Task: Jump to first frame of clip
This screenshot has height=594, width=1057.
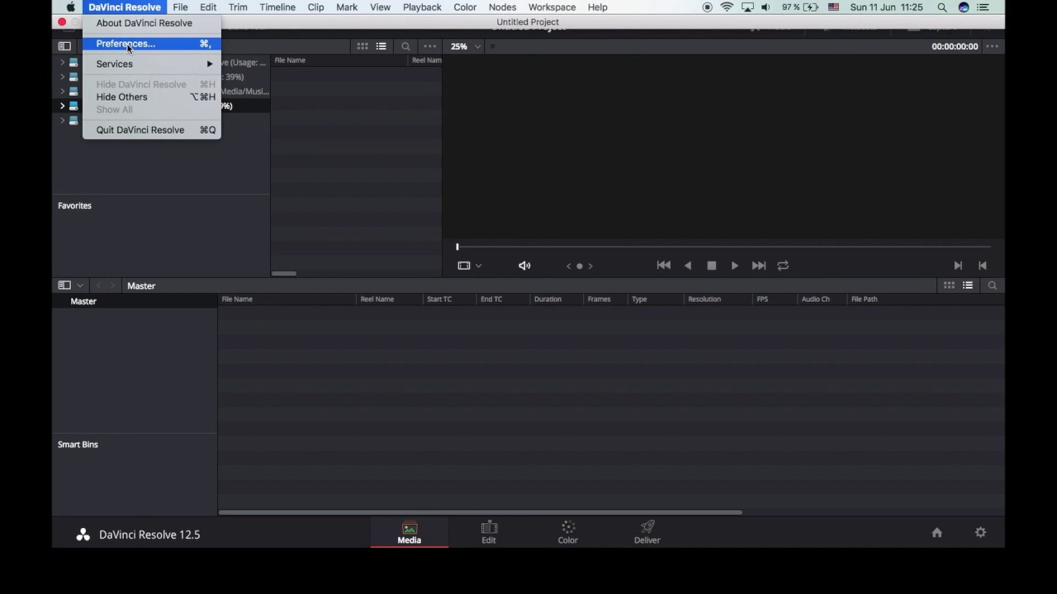Action: pyautogui.click(x=663, y=266)
